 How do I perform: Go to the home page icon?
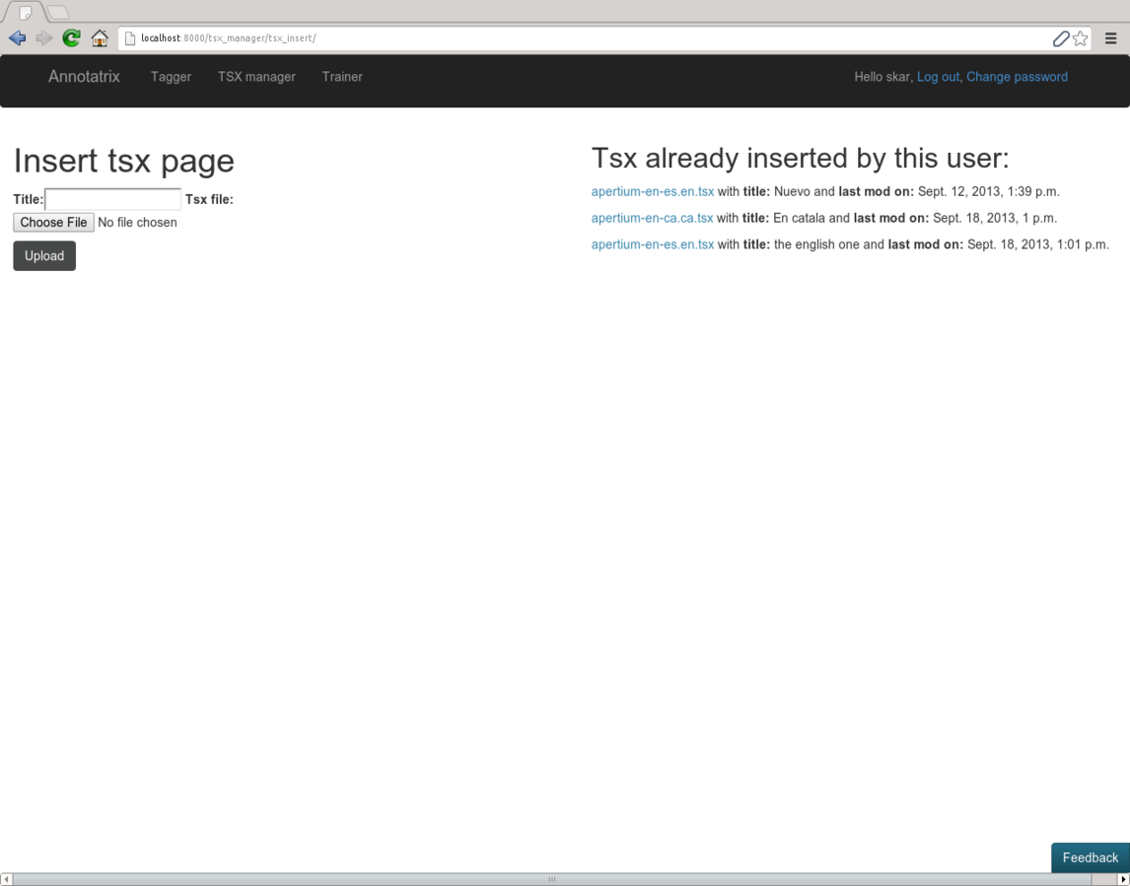point(100,38)
